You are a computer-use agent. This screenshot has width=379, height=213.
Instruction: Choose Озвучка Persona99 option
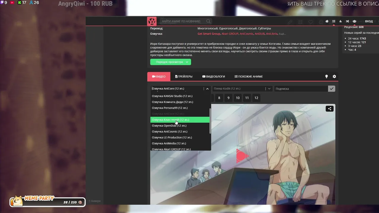[180, 108]
